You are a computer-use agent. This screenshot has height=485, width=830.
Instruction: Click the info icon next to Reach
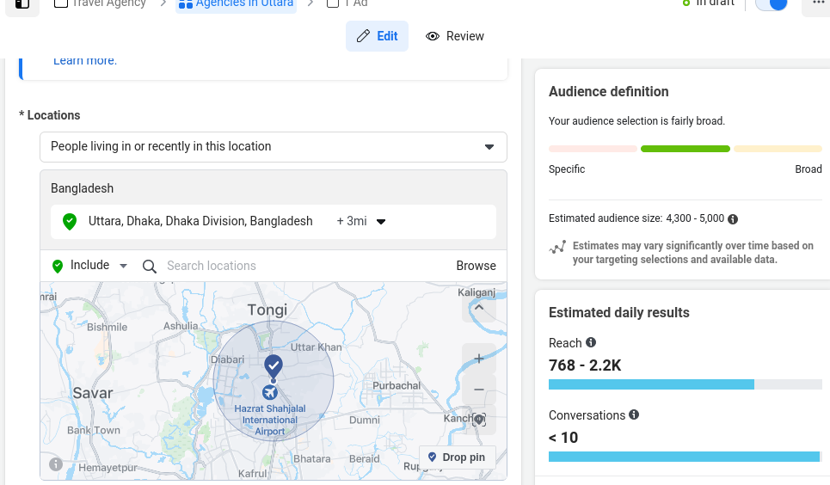tap(591, 342)
